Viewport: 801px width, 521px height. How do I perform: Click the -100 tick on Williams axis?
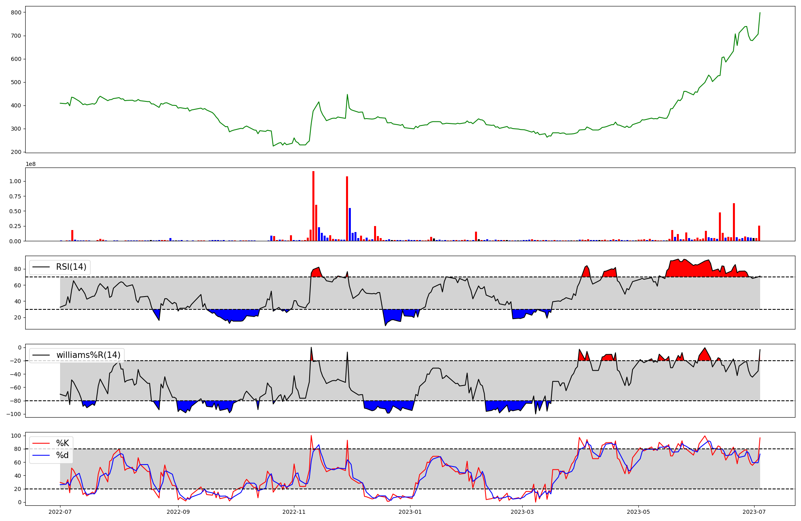coord(14,414)
